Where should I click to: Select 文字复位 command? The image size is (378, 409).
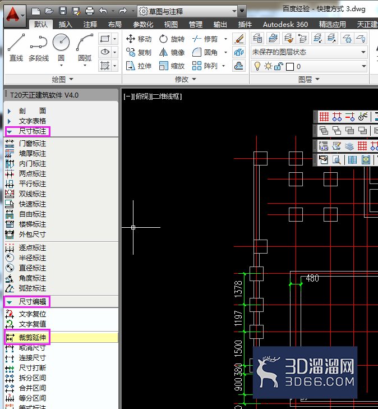click(x=33, y=314)
